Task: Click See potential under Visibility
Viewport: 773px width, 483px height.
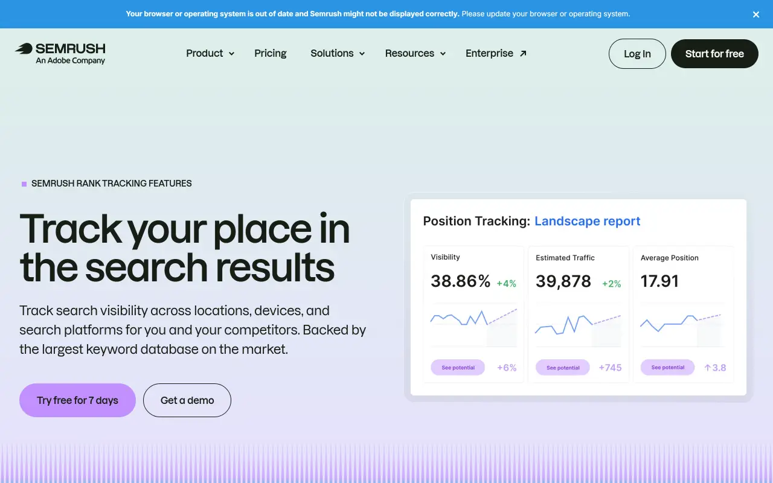Action: [458, 368]
